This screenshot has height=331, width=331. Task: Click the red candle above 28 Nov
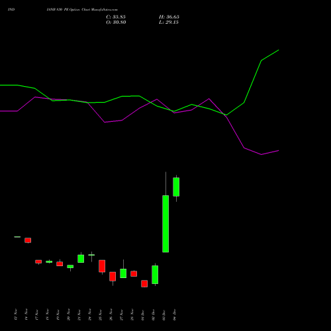click(x=134, y=273)
